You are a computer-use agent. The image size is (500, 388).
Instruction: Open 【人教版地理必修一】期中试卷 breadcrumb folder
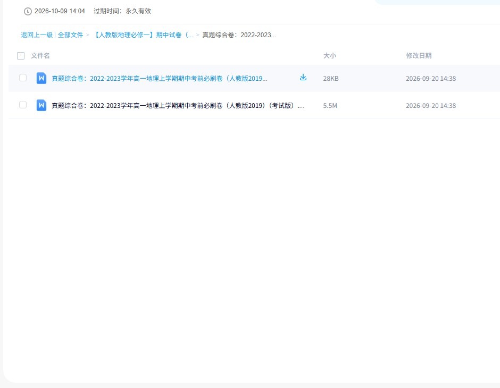pyautogui.click(x=143, y=35)
